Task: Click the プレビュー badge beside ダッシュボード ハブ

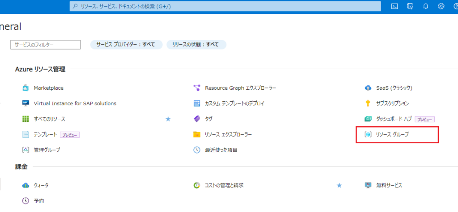Action: coord(425,119)
